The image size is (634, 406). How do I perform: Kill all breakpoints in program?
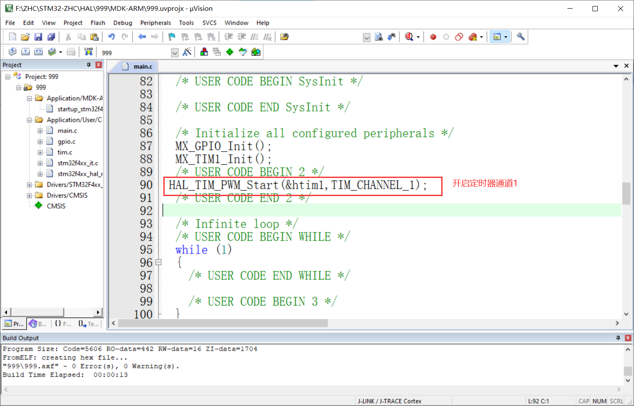[472, 37]
